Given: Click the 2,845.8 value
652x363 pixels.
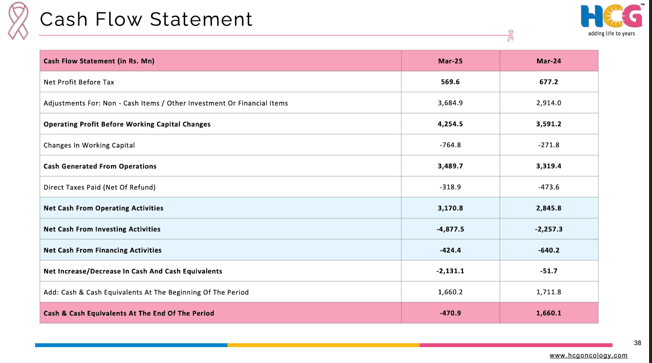Looking at the screenshot, I should click(548, 208).
